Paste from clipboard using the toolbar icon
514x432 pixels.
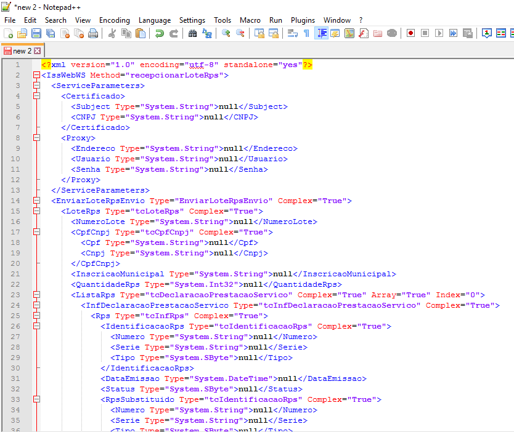[141, 33]
